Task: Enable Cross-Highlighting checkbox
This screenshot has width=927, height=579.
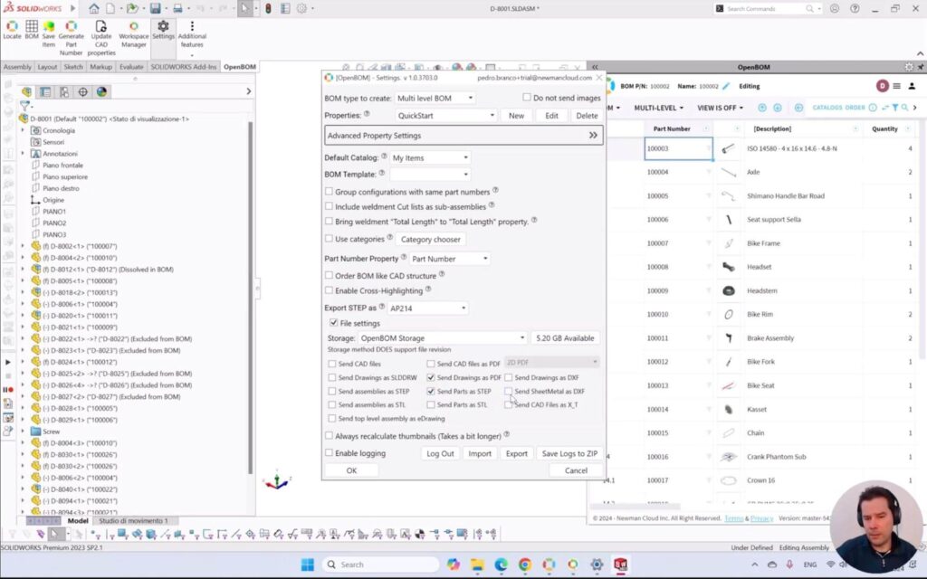Action: [329, 290]
